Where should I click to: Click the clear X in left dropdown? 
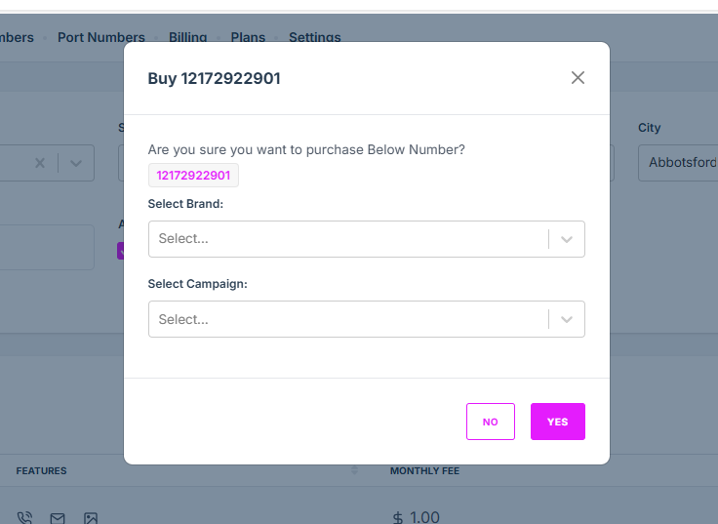(40, 163)
